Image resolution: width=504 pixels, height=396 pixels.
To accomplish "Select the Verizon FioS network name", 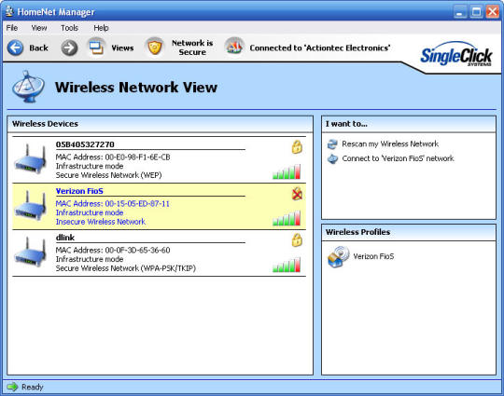I will (79, 191).
